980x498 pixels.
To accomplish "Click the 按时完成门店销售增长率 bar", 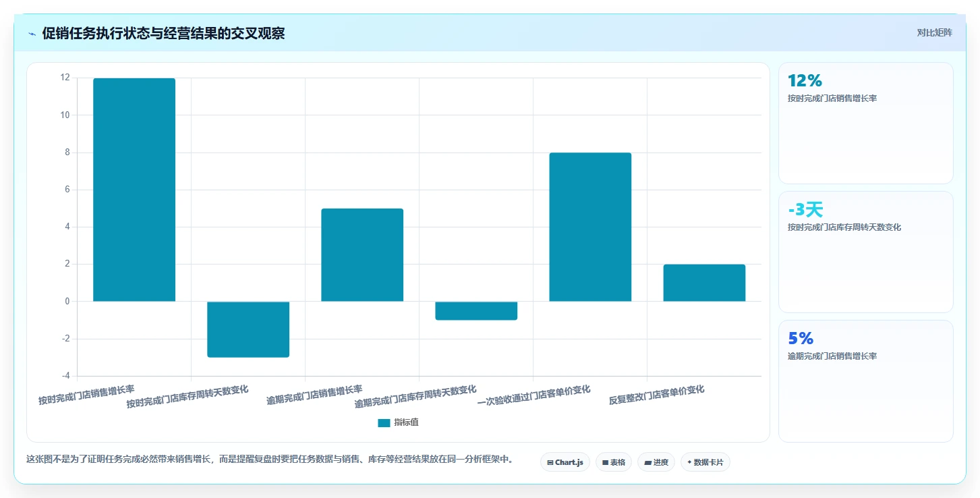I will coord(134,190).
